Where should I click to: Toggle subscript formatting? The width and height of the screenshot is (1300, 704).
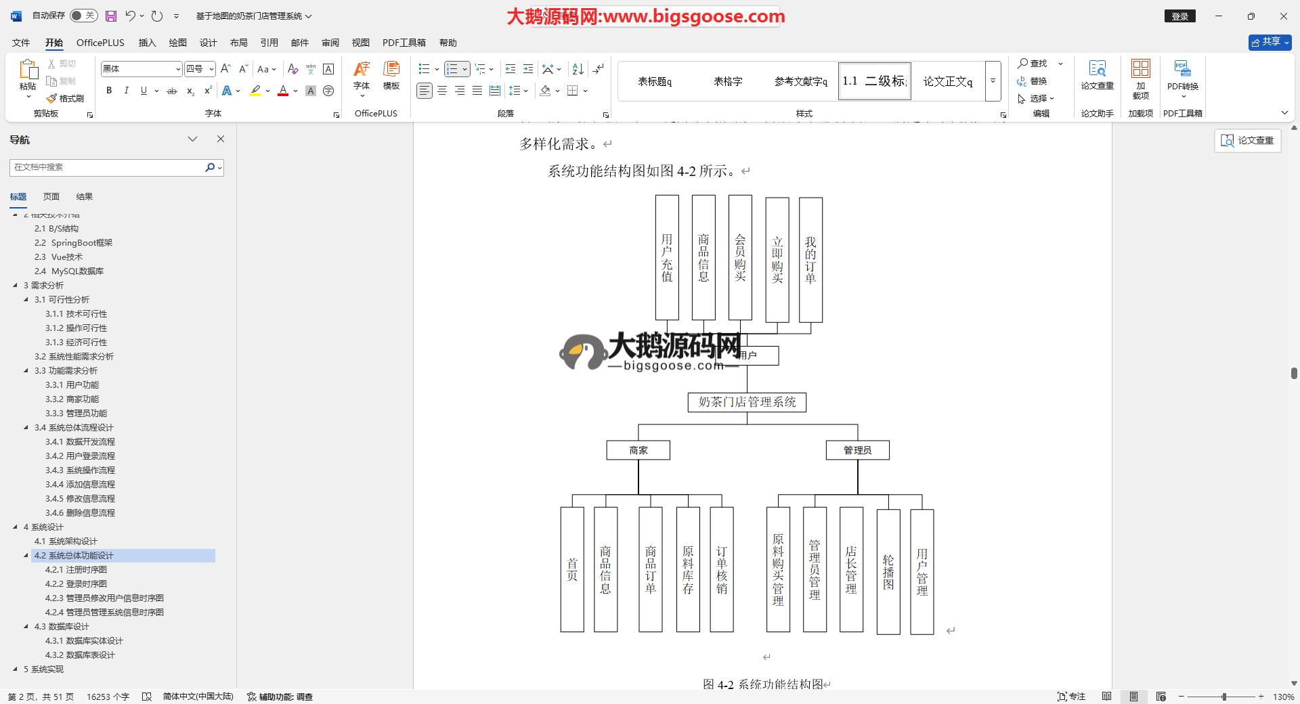click(x=190, y=91)
